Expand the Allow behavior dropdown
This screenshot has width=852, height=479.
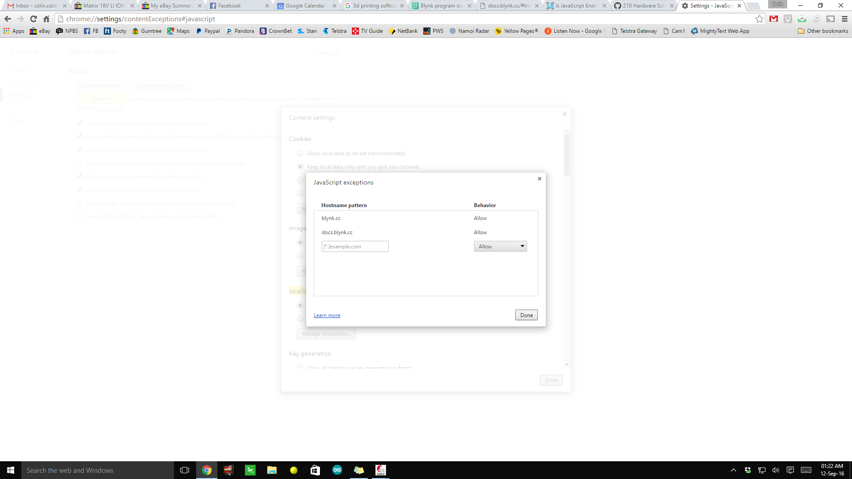(500, 247)
